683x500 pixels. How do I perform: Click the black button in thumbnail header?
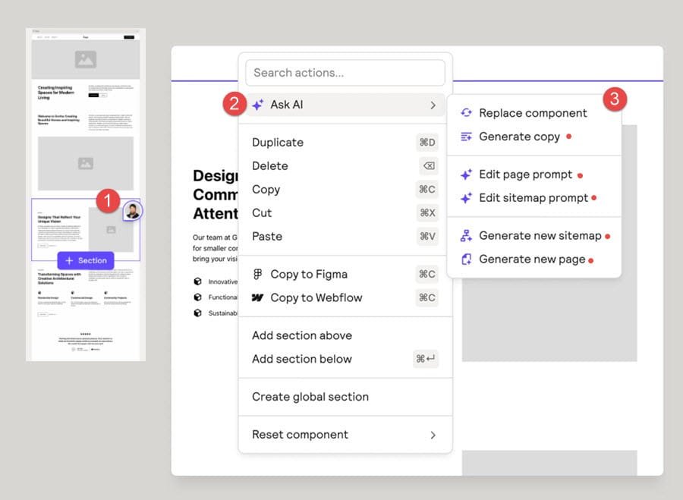(129, 37)
